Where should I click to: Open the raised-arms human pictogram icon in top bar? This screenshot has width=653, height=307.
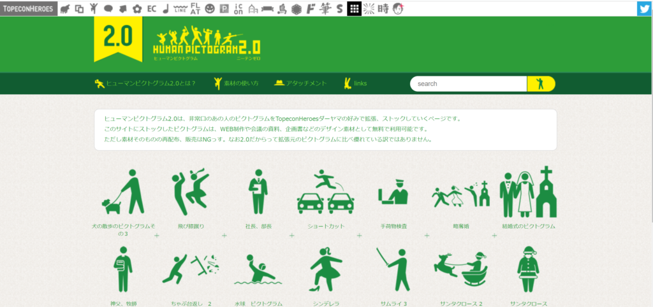[x=94, y=8]
